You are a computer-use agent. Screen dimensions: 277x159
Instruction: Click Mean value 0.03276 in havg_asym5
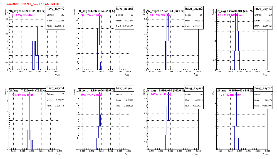(130, 100)
